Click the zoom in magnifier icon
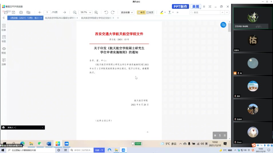This screenshot has width=273, height=153. (96, 12)
